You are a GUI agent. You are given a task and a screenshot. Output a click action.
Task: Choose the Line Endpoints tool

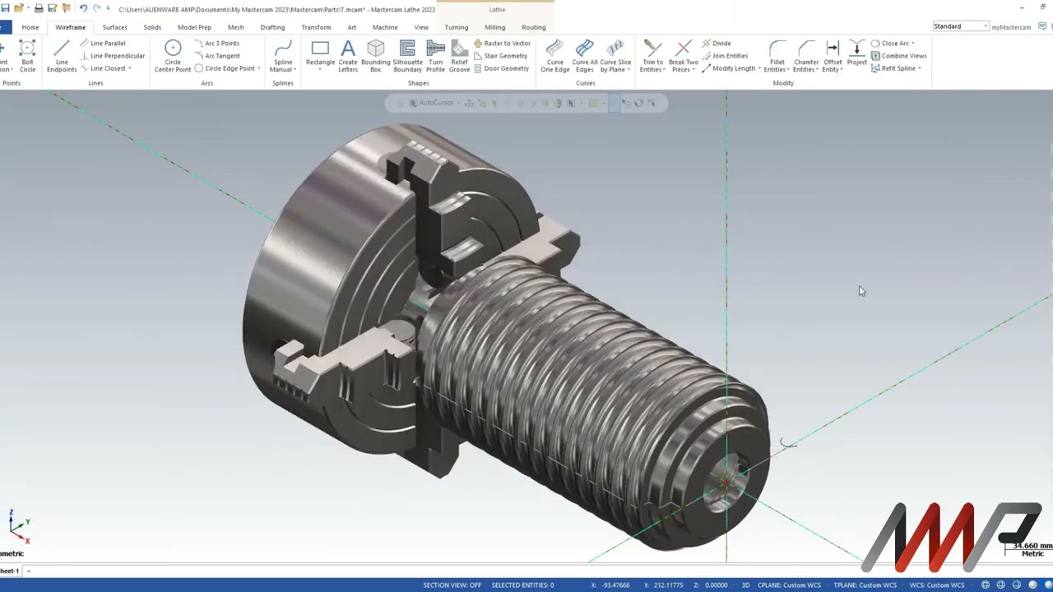62,56
